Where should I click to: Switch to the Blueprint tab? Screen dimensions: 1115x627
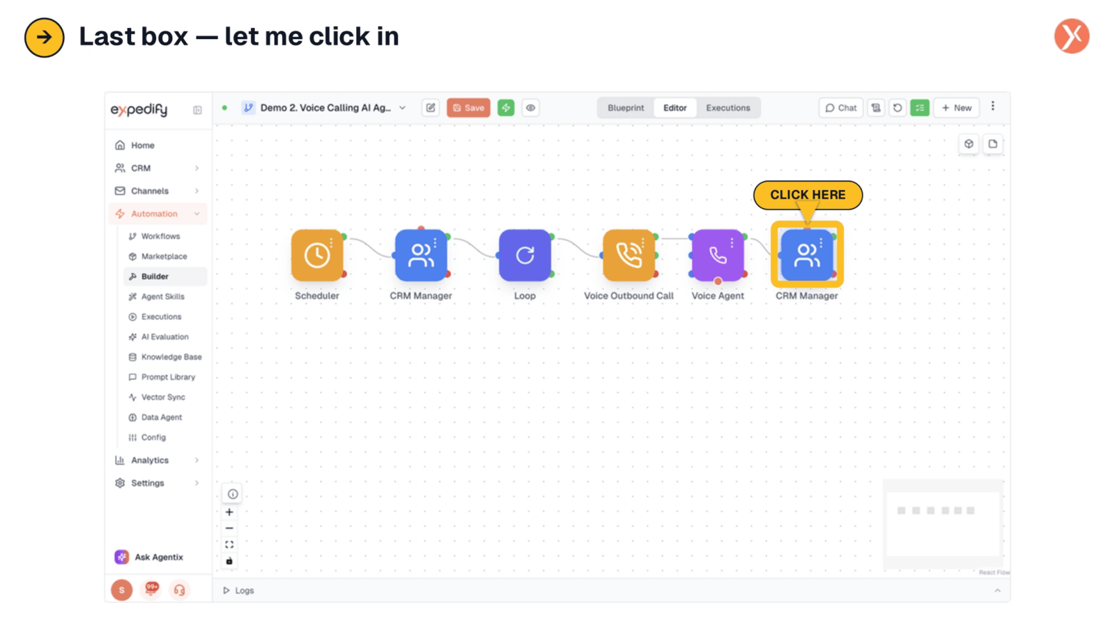pyautogui.click(x=626, y=108)
